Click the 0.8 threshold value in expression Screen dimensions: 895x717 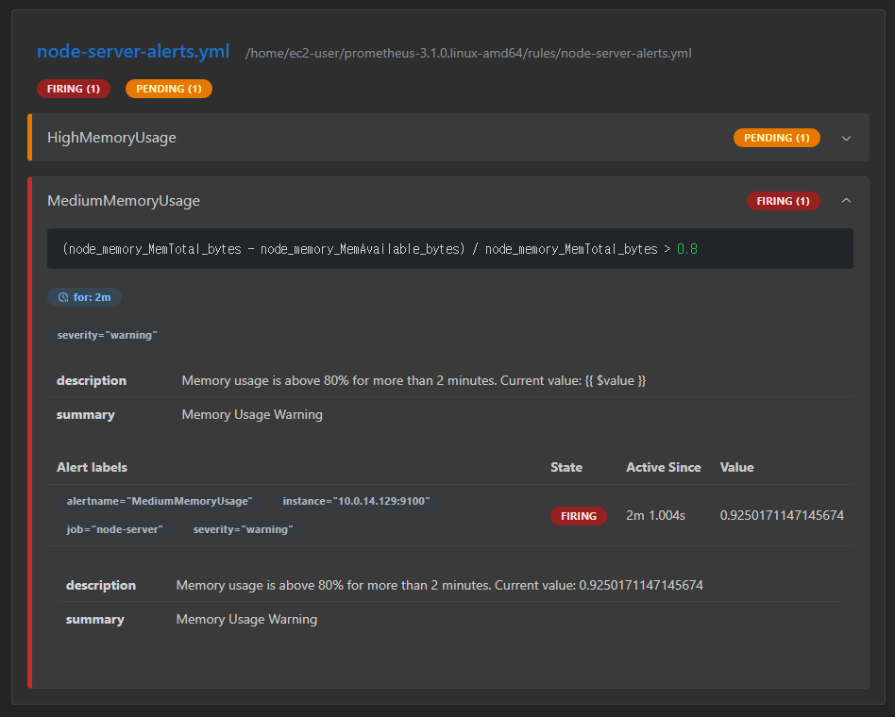point(686,249)
